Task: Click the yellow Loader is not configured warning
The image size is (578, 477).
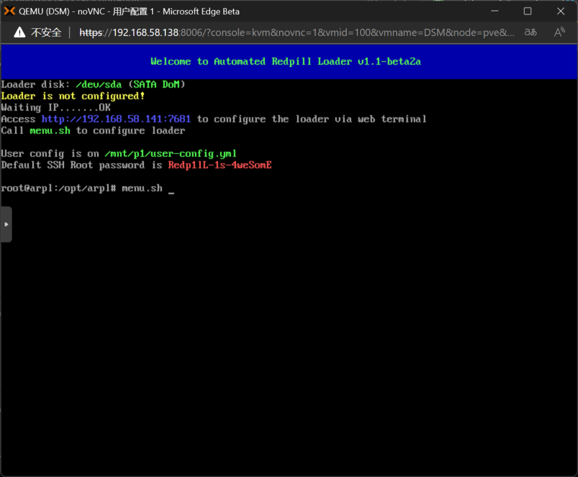Action: (73, 96)
